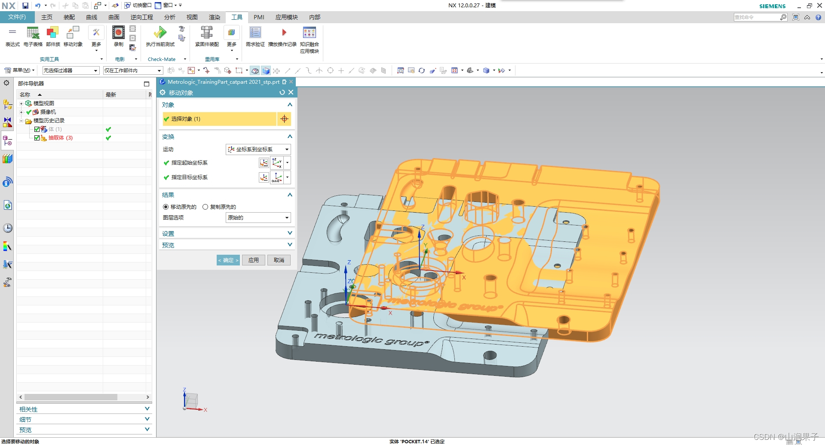This screenshot has height=445, width=825.
Task: Open the 表达式 expressions tool
Action: tap(12, 36)
